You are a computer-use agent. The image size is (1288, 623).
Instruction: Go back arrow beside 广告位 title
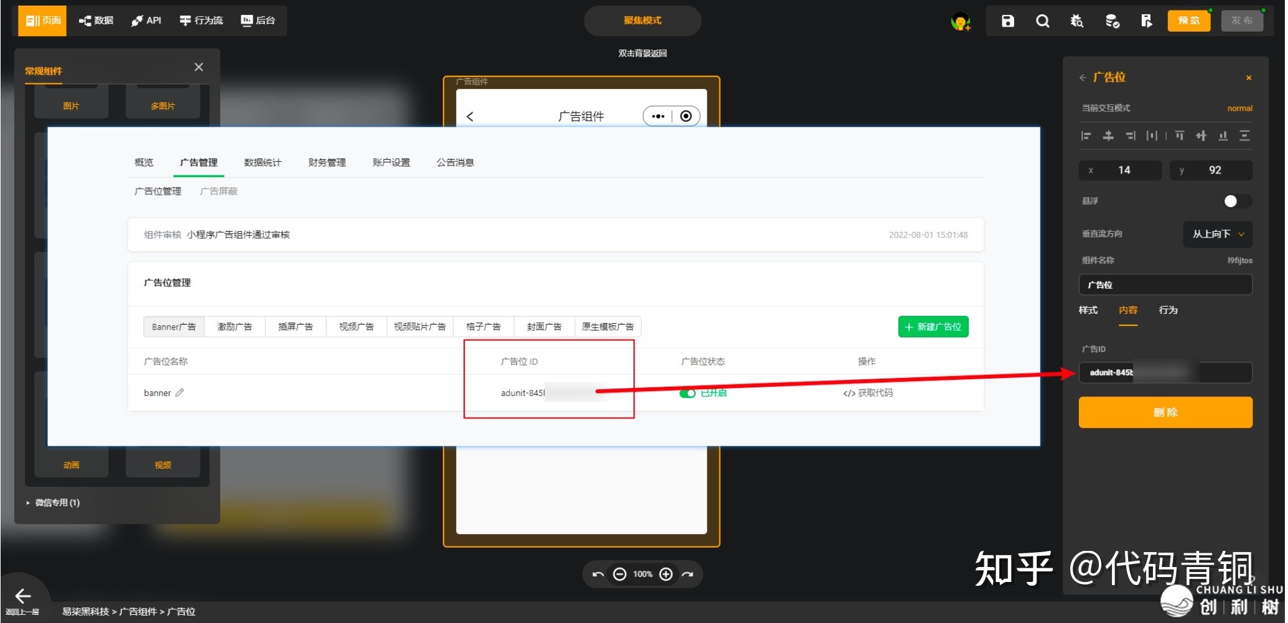click(1083, 78)
